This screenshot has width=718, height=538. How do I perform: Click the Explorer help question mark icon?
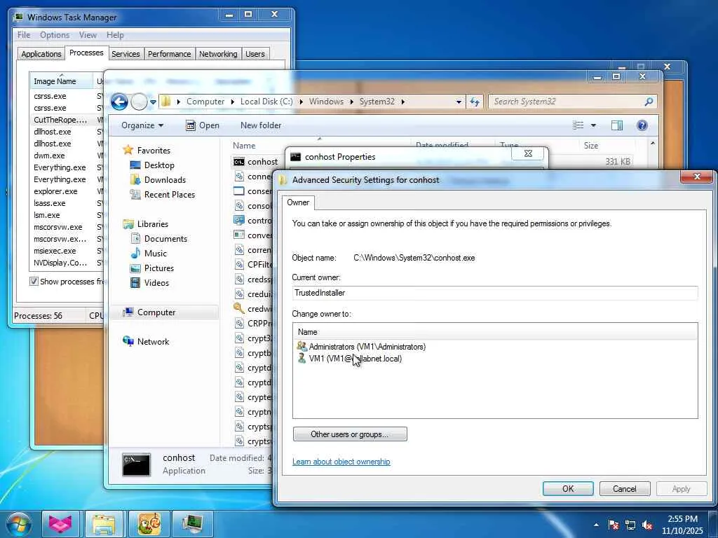pyautogui.click(x=642, y=125)
